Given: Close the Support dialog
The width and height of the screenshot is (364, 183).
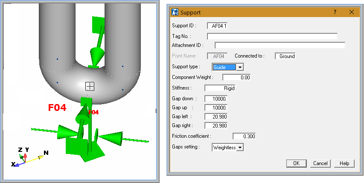Looking at the screenshot, I should coord(352,12).
